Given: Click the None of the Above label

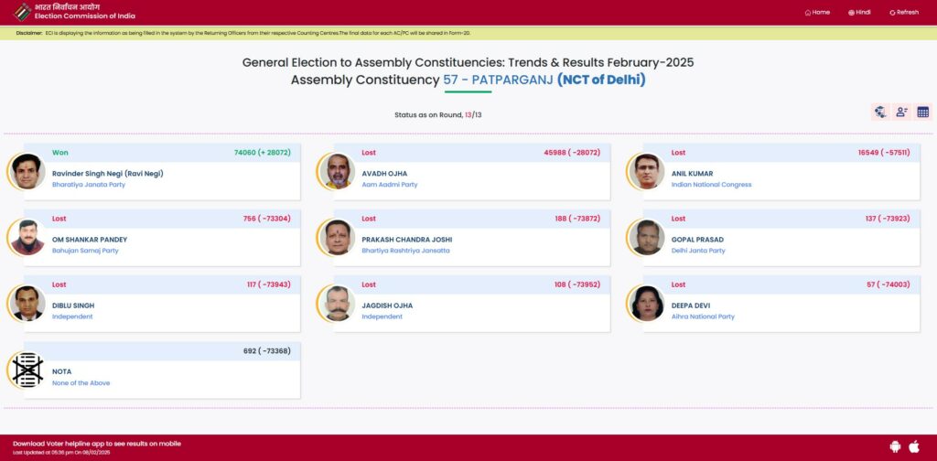Looking at the screenshot, I should (81, 383).
